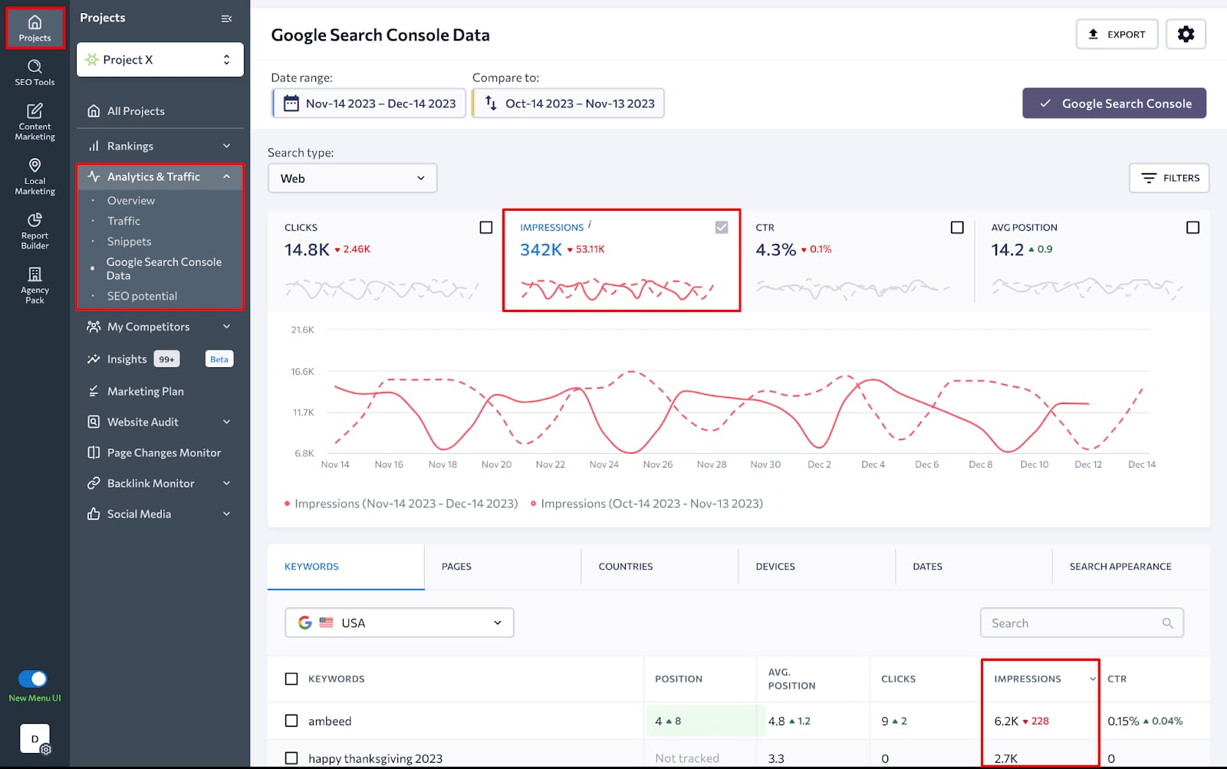This screenshot has width=1227, height=769.
Task: Open the Local Marketing section
Action: click(34, 176)
